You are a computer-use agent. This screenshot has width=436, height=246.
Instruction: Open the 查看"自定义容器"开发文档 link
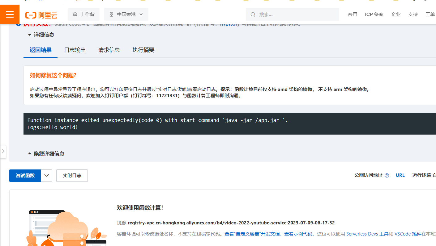coord(253,234)
